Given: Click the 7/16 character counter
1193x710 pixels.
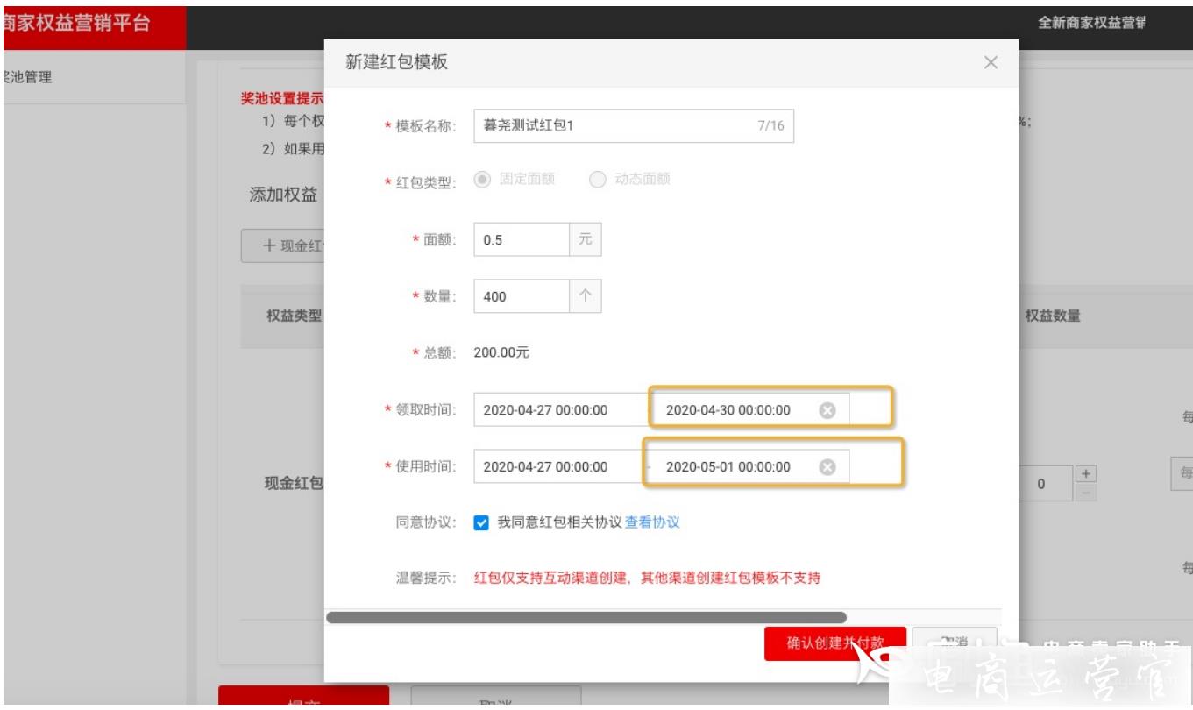Looking at the screenshot, I should click(770, 125).
